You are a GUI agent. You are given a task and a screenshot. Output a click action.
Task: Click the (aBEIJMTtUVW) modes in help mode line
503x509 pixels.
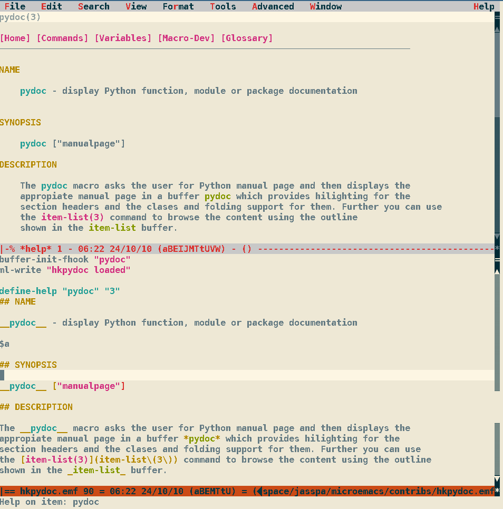191,249
